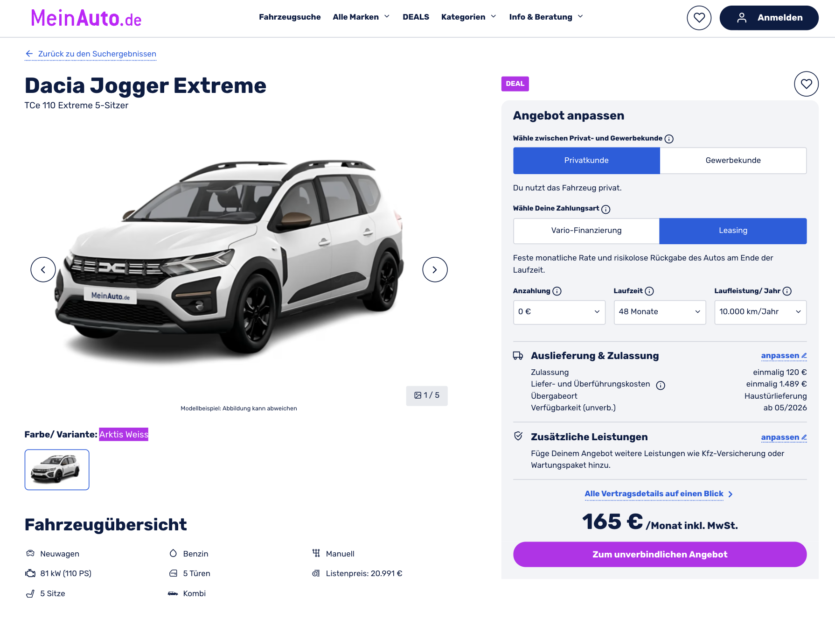This screenshot has width=835, height=620.
Task: Open the DEALS menu item
Action: [x=416, y=17]
